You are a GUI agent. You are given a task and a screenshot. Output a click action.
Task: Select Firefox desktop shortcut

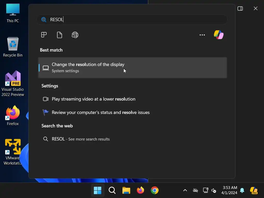(13, 116)
